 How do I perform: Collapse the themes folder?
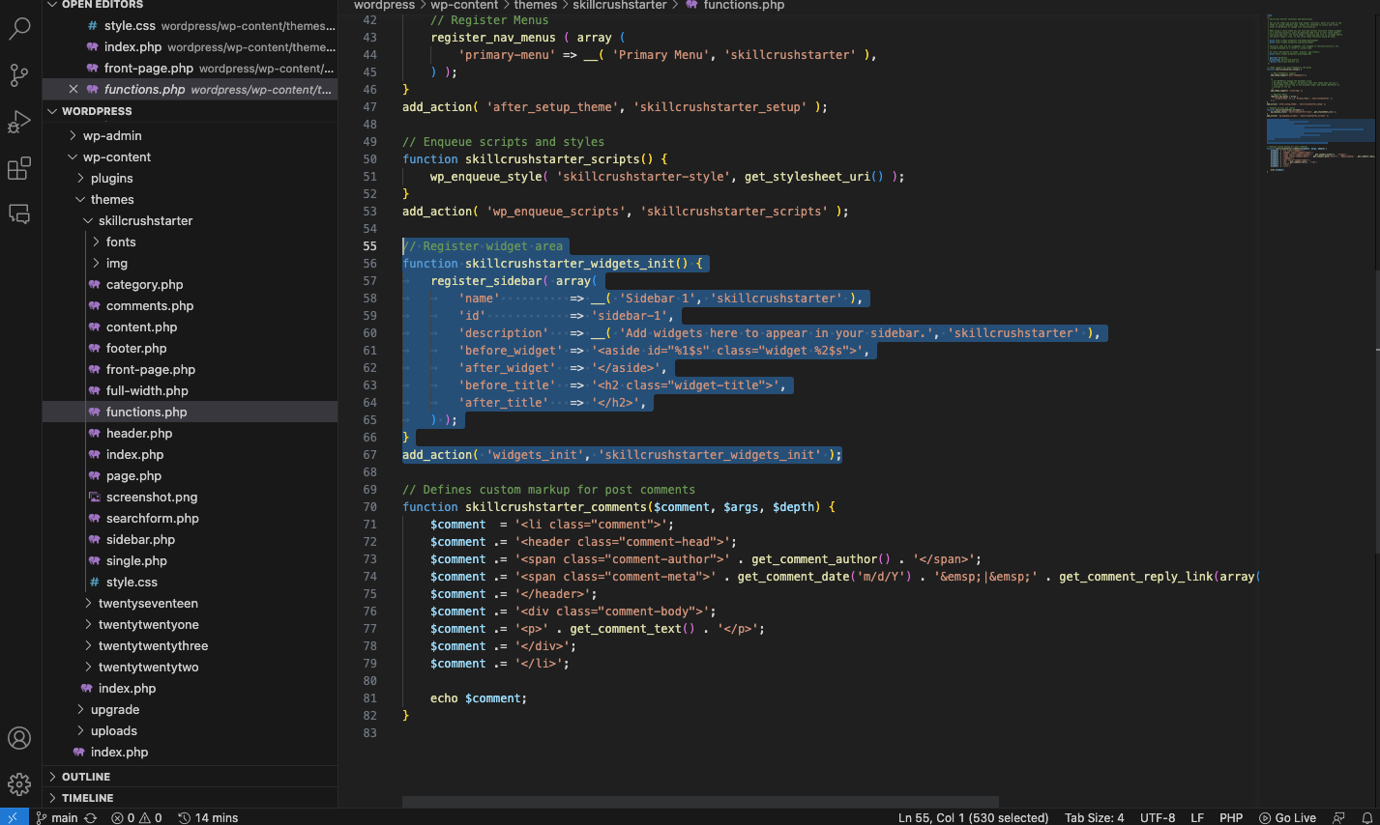pos(190,200)
